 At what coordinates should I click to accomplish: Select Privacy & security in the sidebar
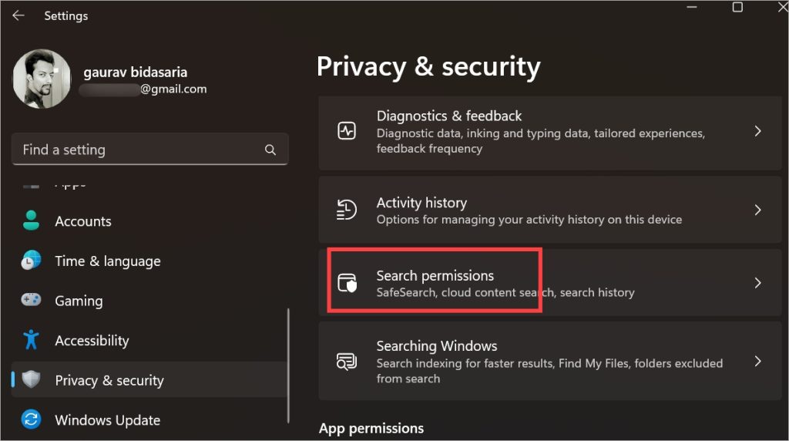click(x=109, y=380)
